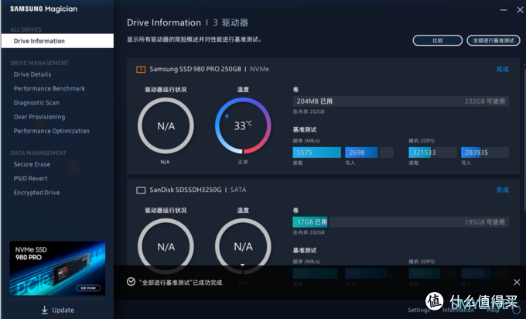Click the 33°C temperature gauge
The image size is (526, 319).
[x=243, y=126]
